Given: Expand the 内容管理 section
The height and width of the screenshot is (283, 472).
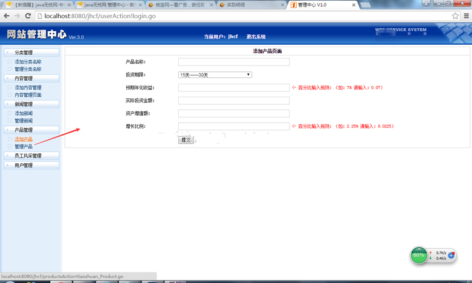Looking at the screenshot, I should (31, 78).
